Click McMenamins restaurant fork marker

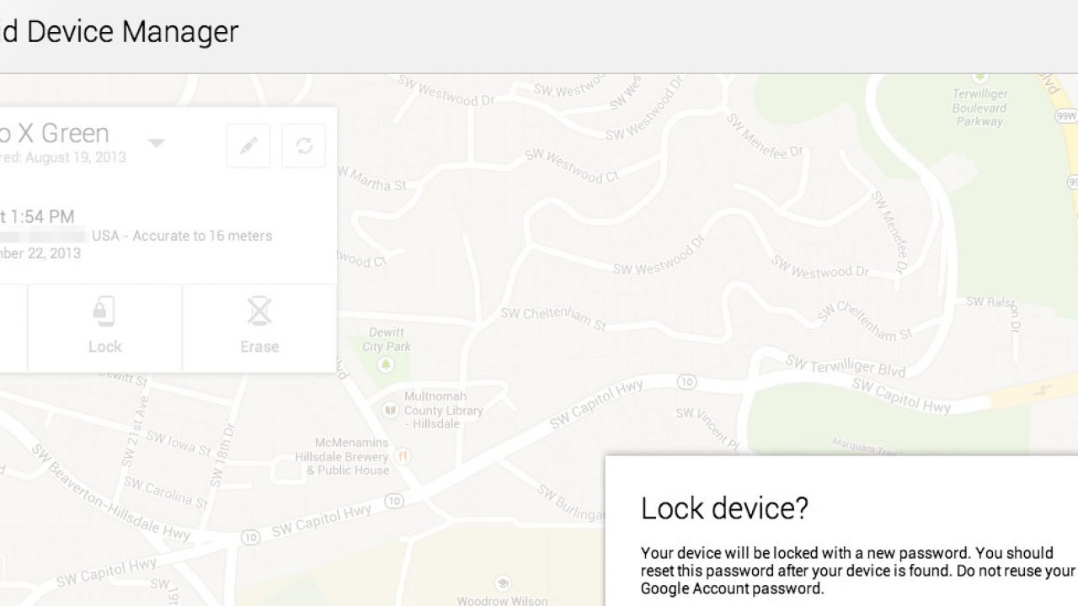pyautogui.click(x=403, y=457)
